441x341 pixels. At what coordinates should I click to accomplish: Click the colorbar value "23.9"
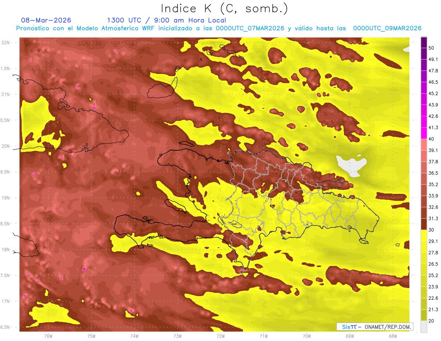[433, 287]
